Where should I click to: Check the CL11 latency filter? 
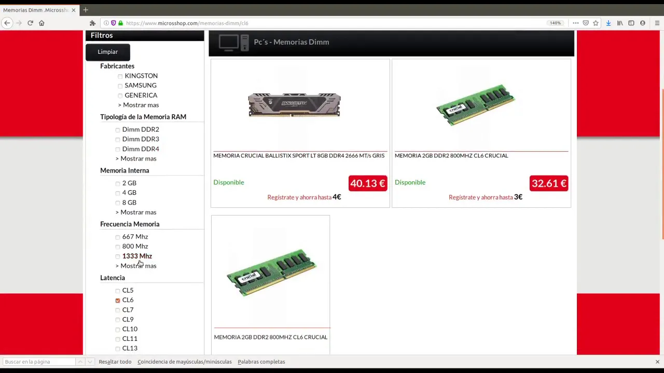coord(118,339)
